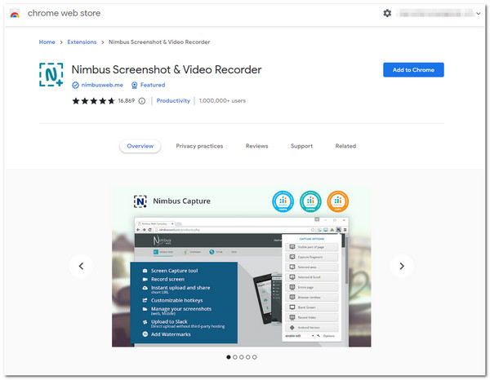Show the next screenshot with right arrow
Screen dimensions: 490x380
click(402, 266)
